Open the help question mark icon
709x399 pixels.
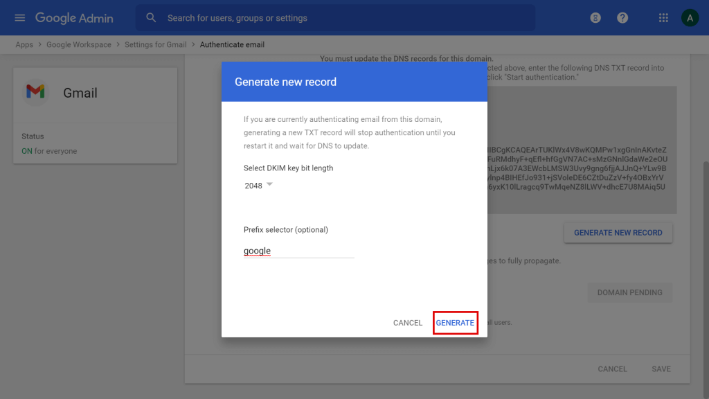click(622, 17)
